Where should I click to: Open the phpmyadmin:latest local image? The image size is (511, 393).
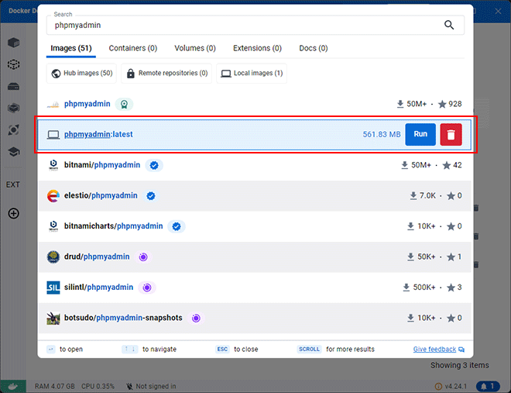[x=98, y=134]
